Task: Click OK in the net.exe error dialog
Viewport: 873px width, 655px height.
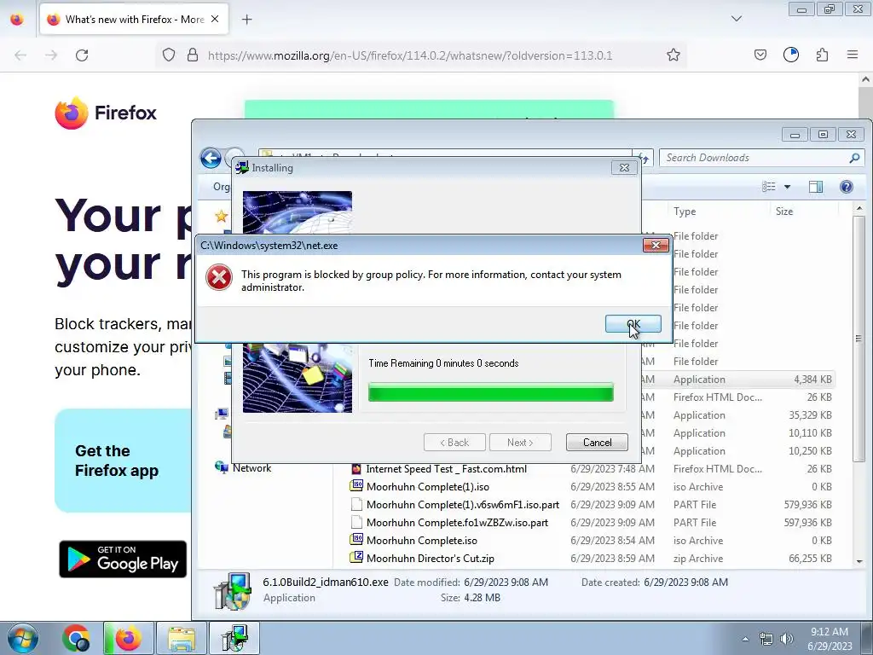Action: click(x=633, y=323)
